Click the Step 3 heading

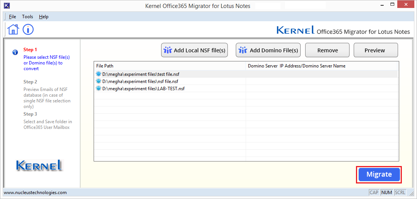(30, 114)
